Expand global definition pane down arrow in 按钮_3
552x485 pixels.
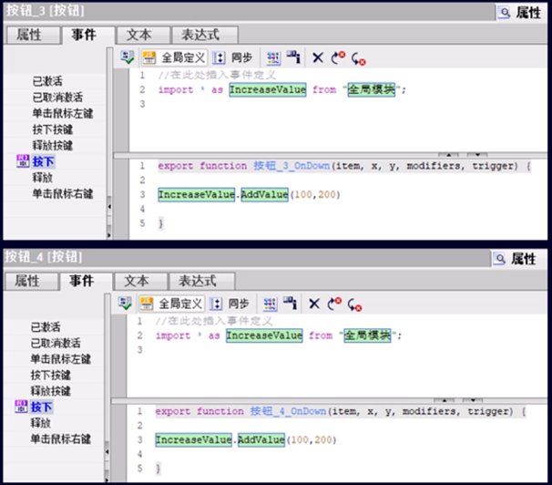point(477,155)
